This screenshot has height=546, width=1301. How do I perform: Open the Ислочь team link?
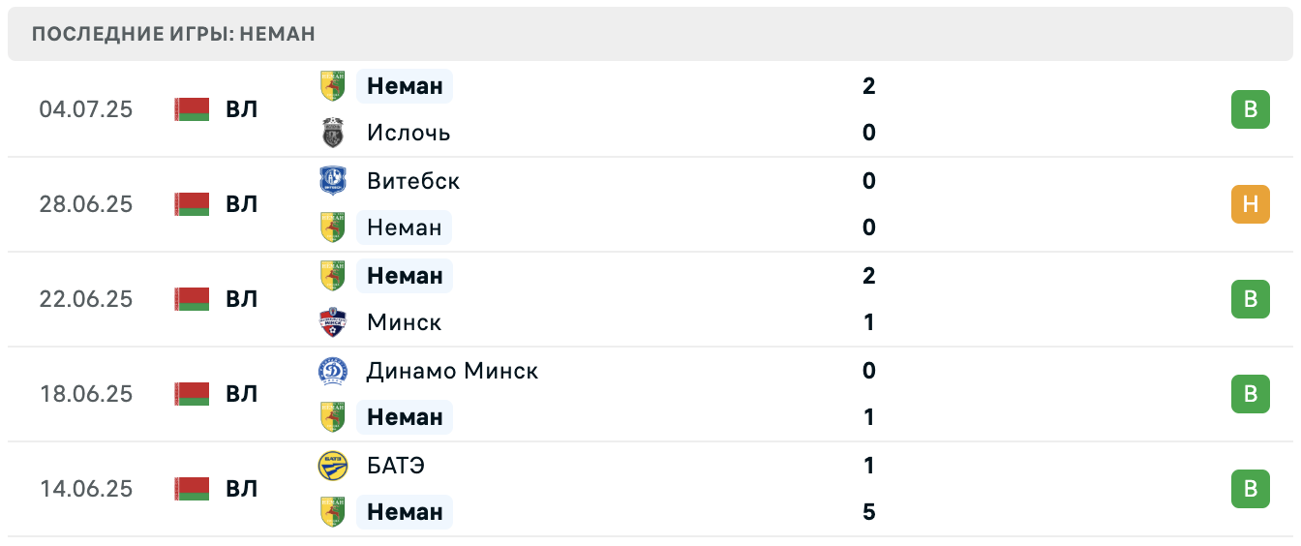[x=408, y=133]
